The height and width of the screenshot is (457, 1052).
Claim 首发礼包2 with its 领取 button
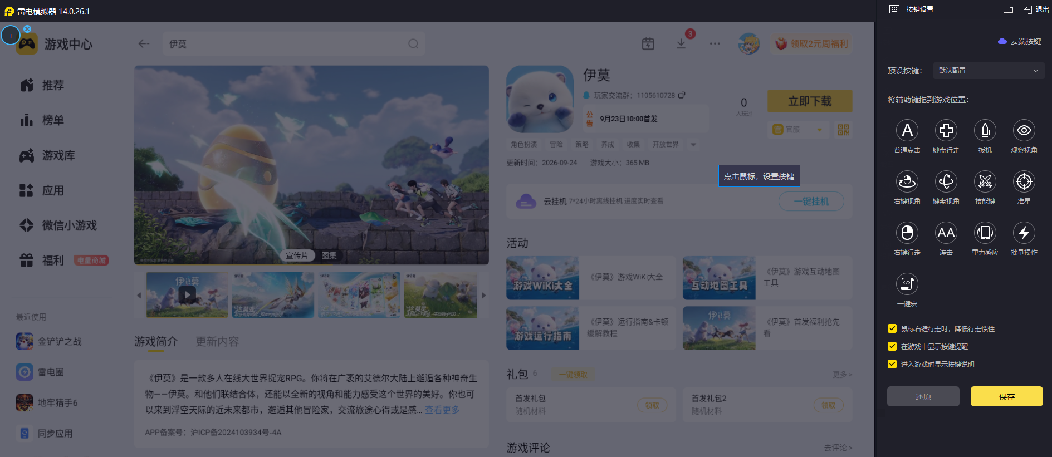pos(828,405)
